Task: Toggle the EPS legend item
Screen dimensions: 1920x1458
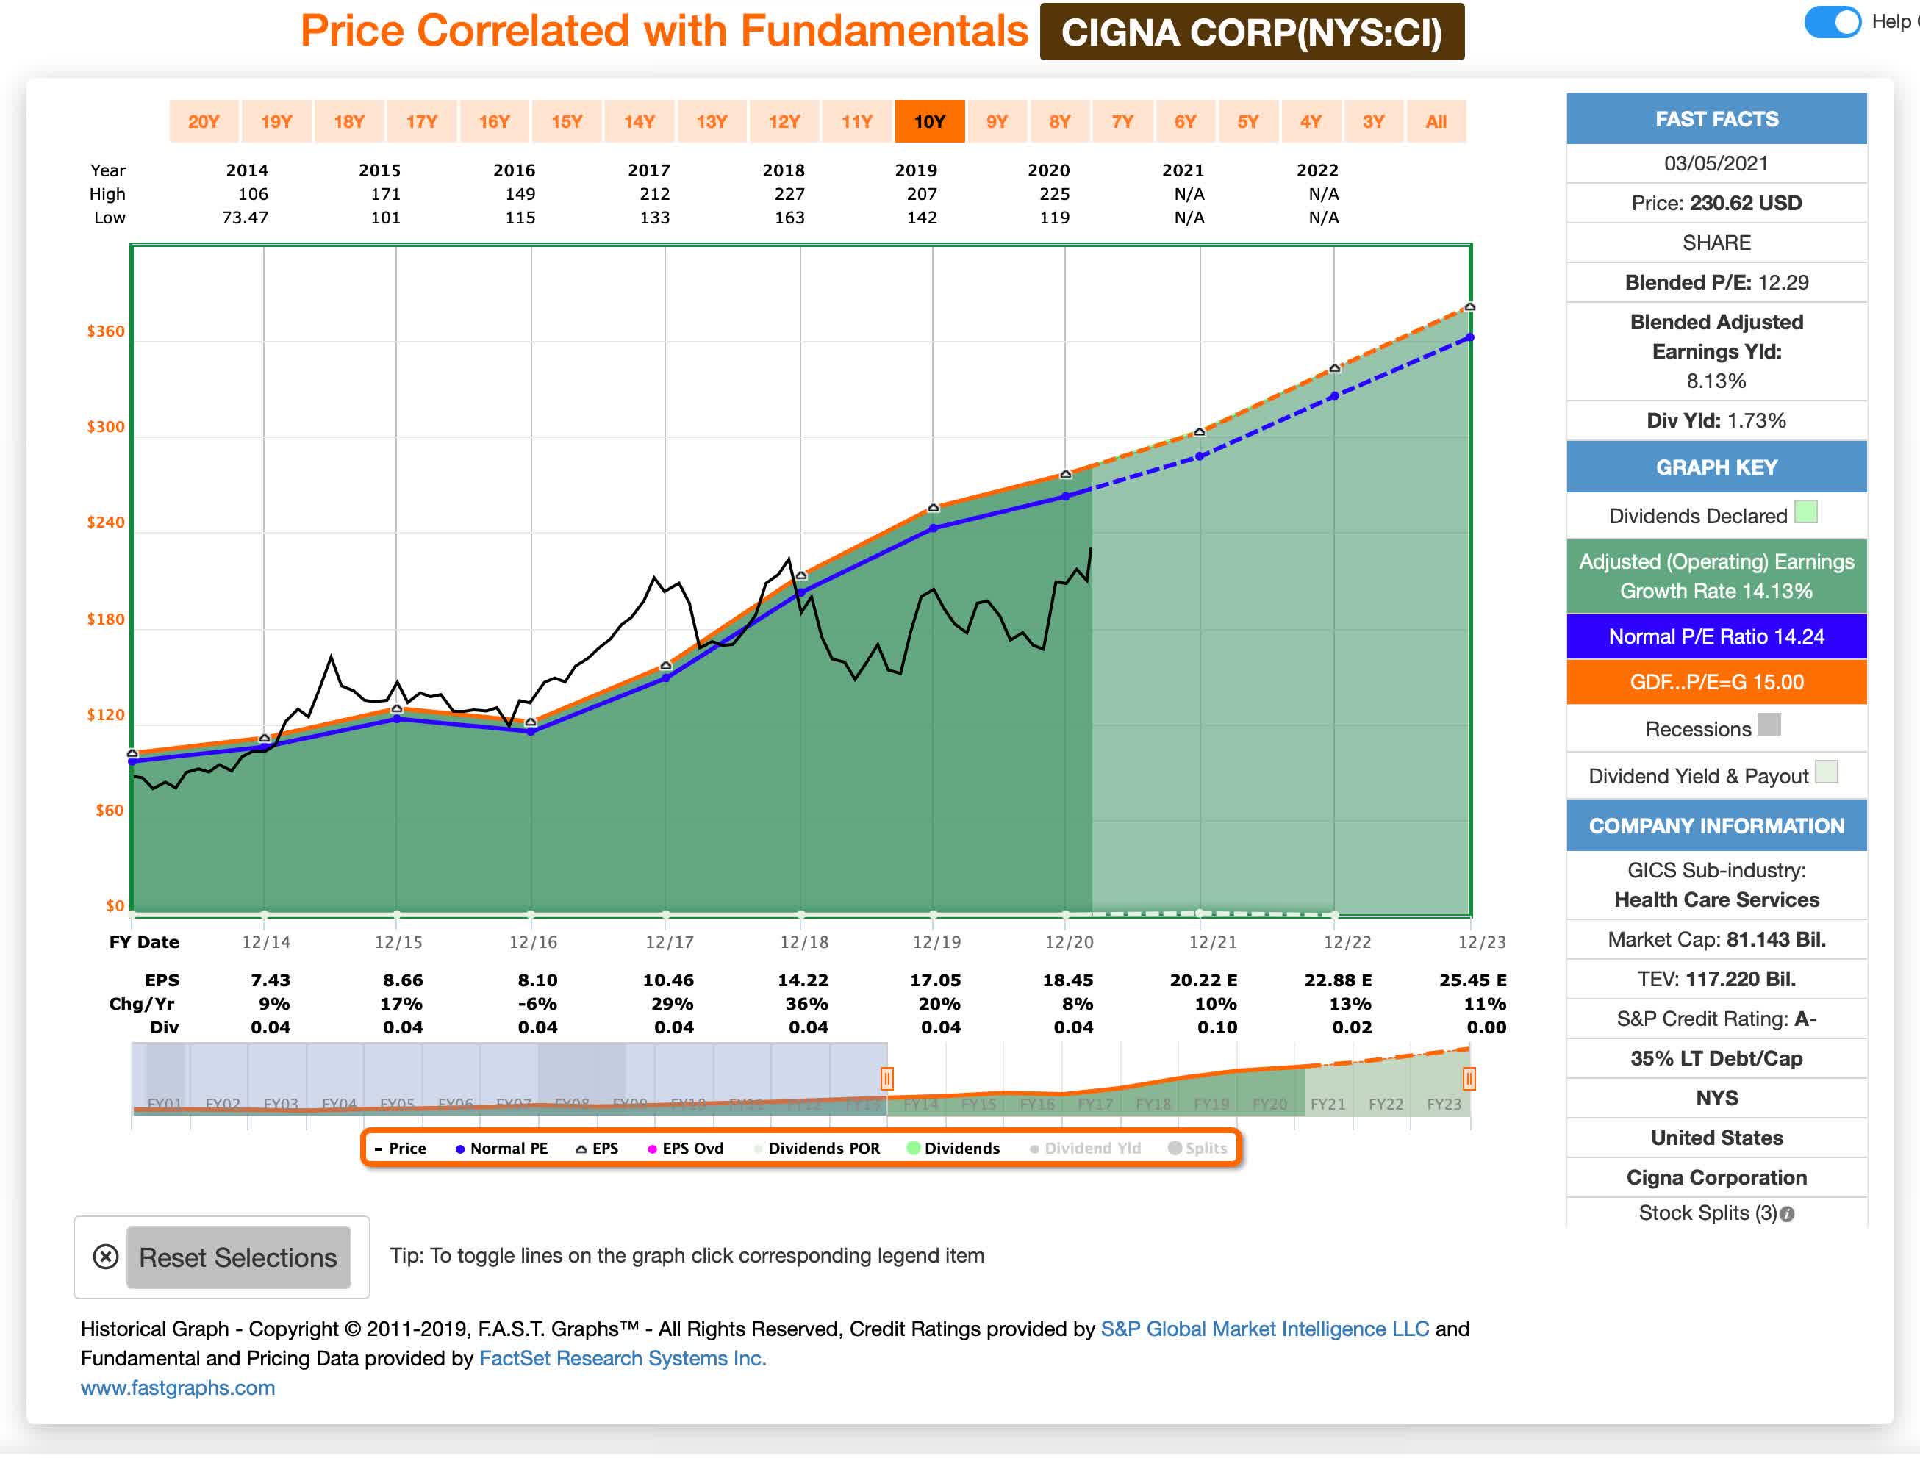Action: pos(597,1148)
